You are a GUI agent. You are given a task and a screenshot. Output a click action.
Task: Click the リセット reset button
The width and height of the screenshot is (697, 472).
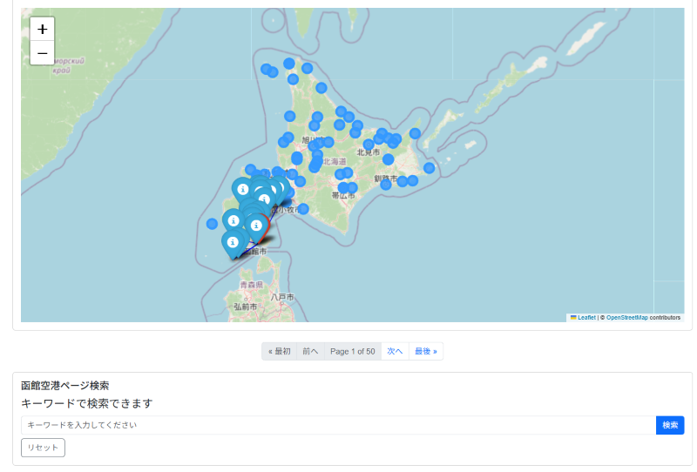[x=43, y=448]
